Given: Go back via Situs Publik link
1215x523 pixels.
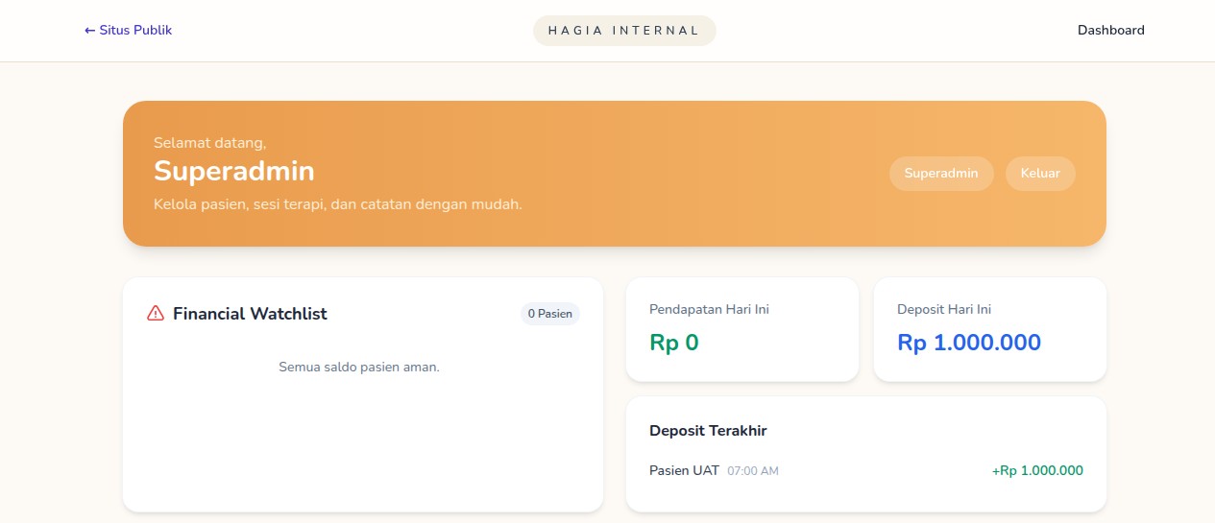Looking at the screenshot, I should click(129, 30).
